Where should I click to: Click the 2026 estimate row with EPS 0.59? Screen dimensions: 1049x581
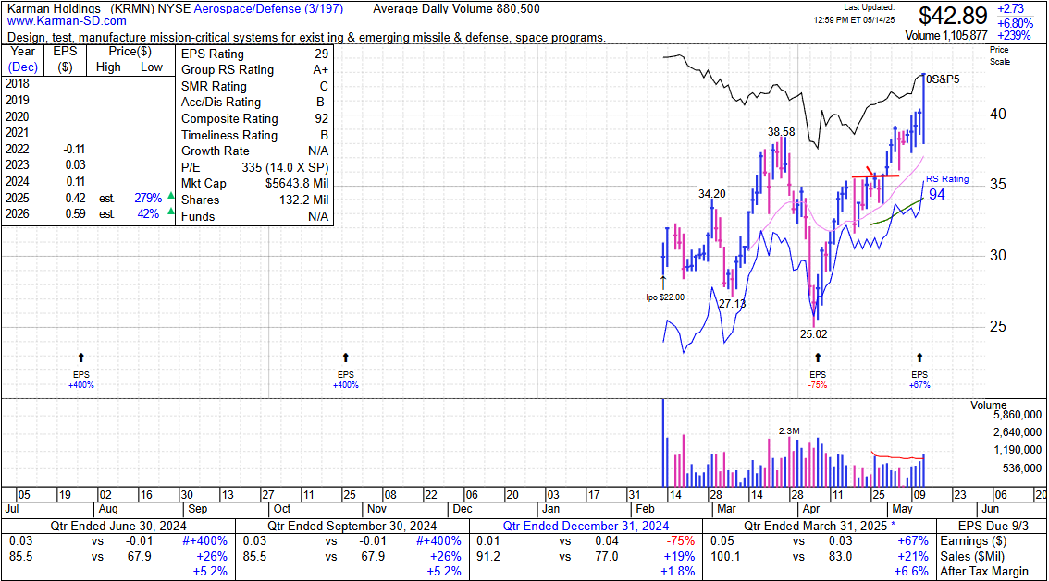(88, 214)
